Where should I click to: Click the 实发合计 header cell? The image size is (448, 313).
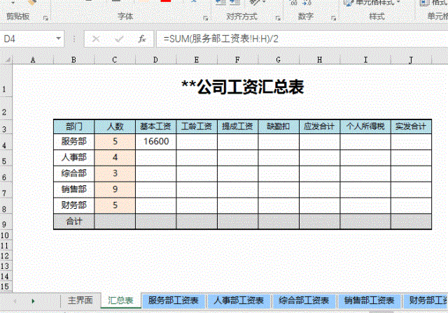click(x=411, y=126)
